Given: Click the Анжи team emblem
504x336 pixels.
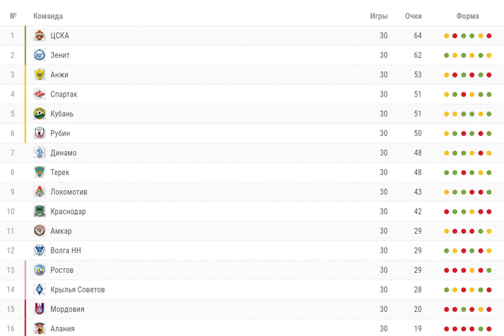Looking at the screenshot, I should coord(39,75).
